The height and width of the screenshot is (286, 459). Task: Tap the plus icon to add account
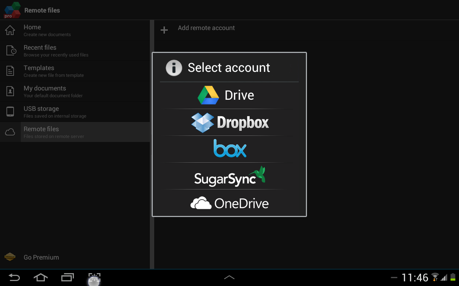point(164,30)
